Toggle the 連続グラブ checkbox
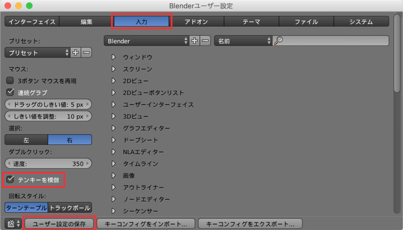 [x=10, y=92]
